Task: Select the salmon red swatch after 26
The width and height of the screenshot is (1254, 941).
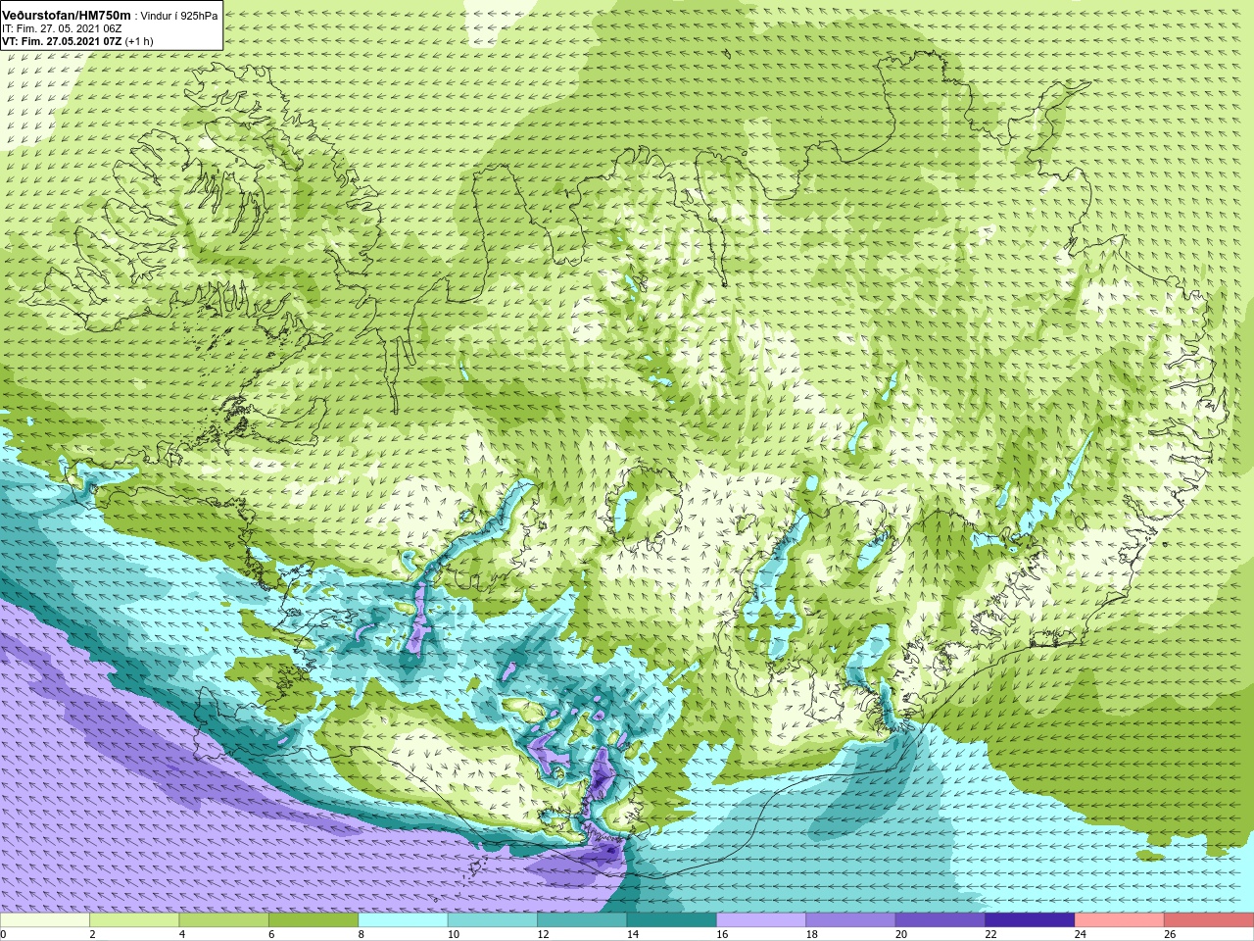Action: pyautogui.click(x=1208, y=920)
